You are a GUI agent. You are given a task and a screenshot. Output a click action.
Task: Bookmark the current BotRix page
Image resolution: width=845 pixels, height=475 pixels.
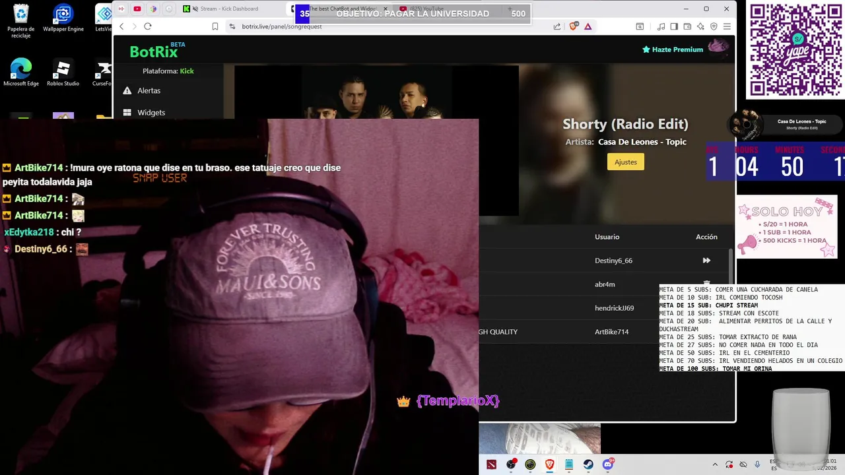click(x=215, y=26)
